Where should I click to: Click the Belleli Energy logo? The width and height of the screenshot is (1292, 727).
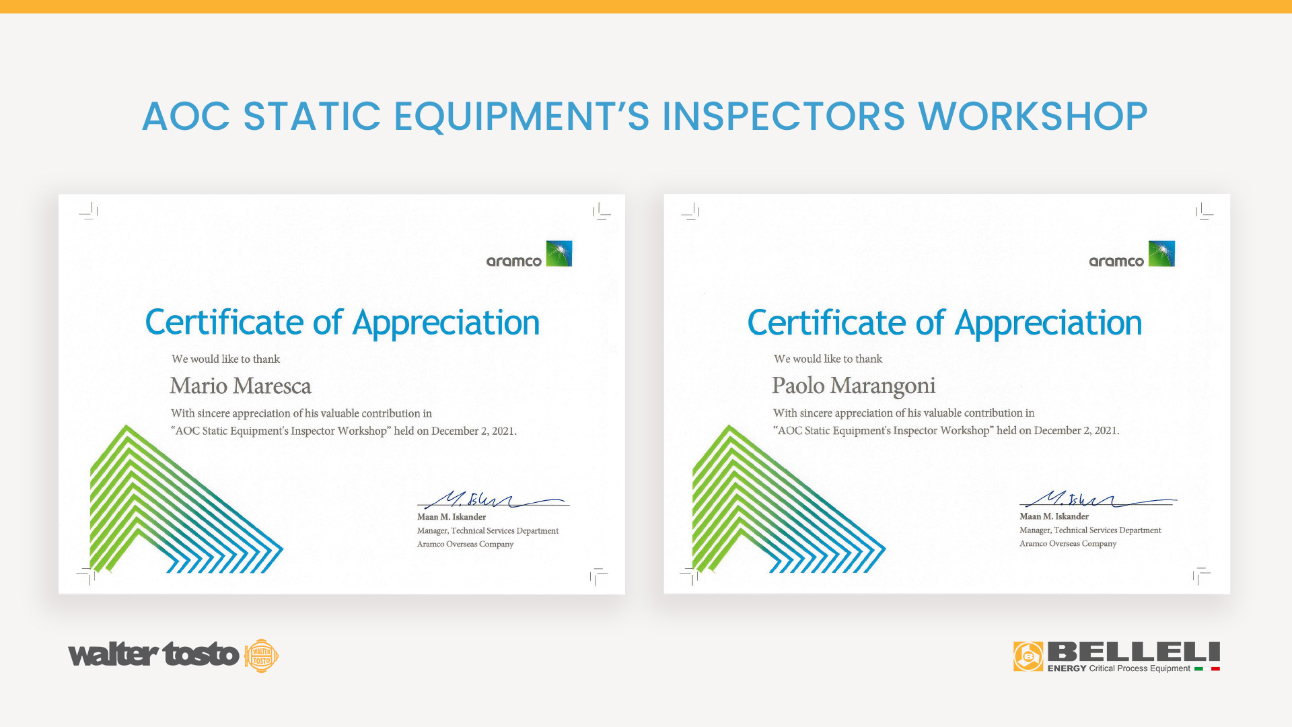[1117, 656]
